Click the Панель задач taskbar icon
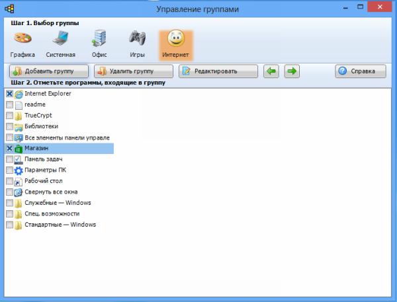Screen dimensions: 397x302 [x=19, y=160]
